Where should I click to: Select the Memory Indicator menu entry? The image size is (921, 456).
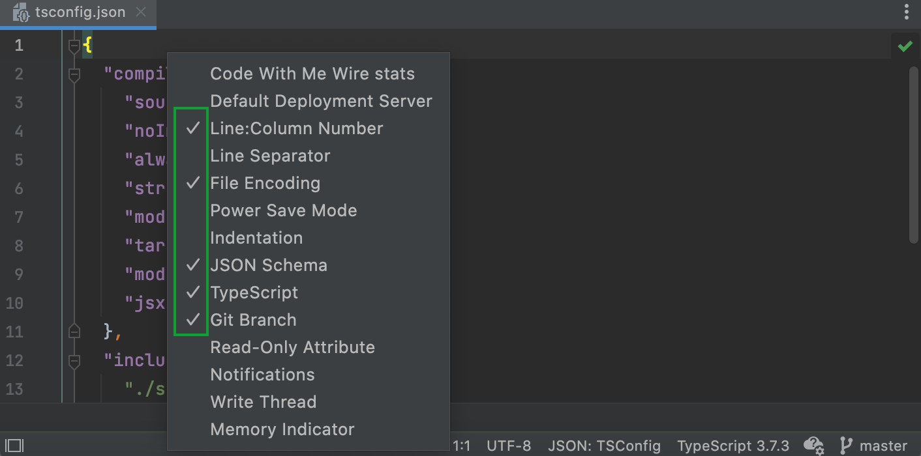[x=282, y=429]
